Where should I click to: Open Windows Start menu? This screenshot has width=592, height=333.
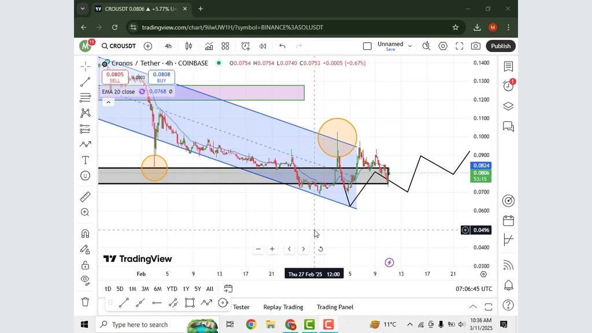(x=84, y=324)
